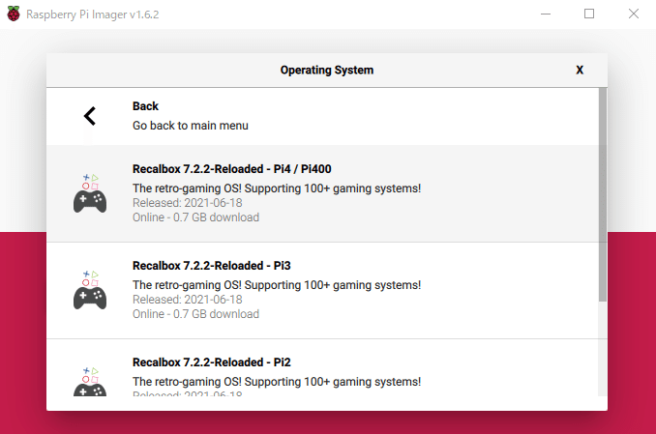Viewport: 656px width, 434px height.
Task: Select the Recalbox Pi2 gamepad icon
Action: coord(90,382)
